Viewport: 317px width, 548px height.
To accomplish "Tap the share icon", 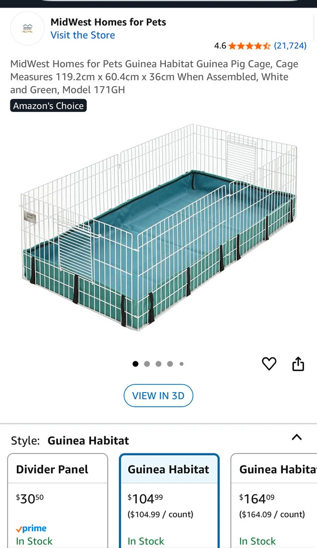I will point(298,363).
